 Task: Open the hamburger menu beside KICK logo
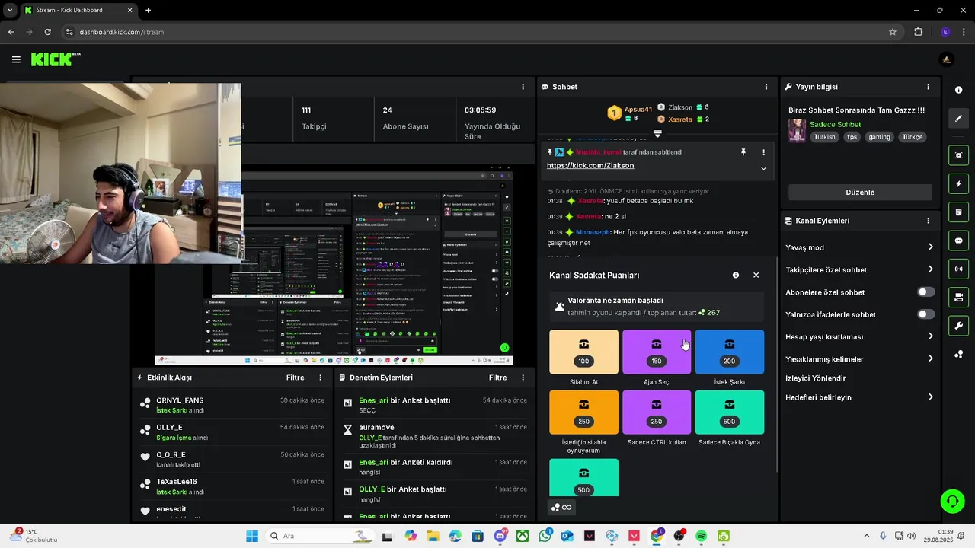16,59
